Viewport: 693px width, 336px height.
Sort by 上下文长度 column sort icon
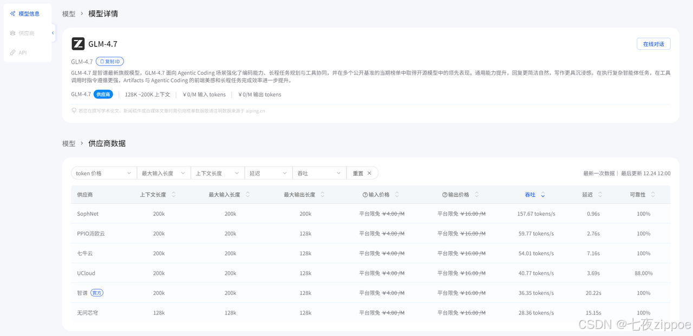click(174, 194)
